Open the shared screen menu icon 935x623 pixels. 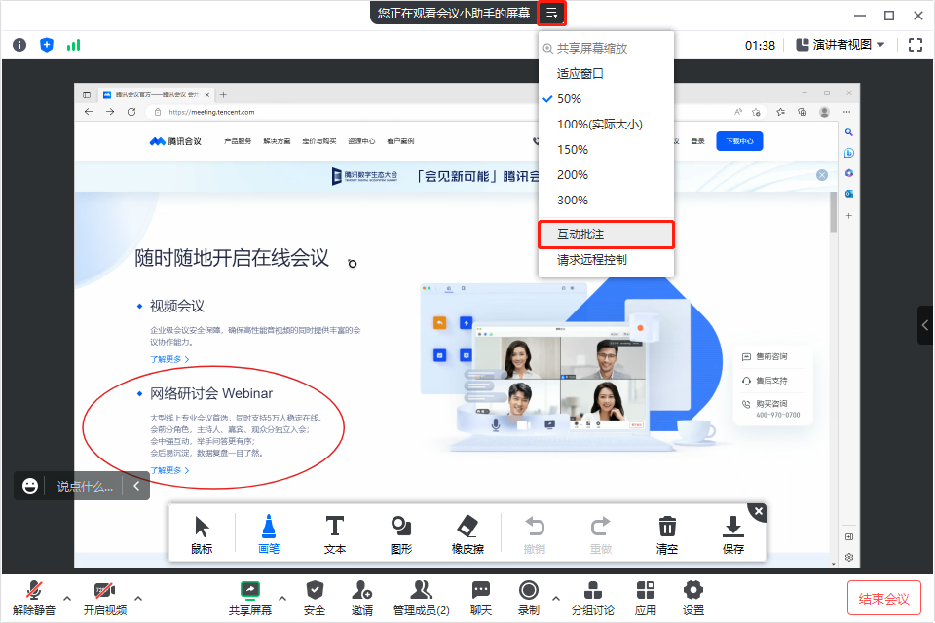point(551,13)
